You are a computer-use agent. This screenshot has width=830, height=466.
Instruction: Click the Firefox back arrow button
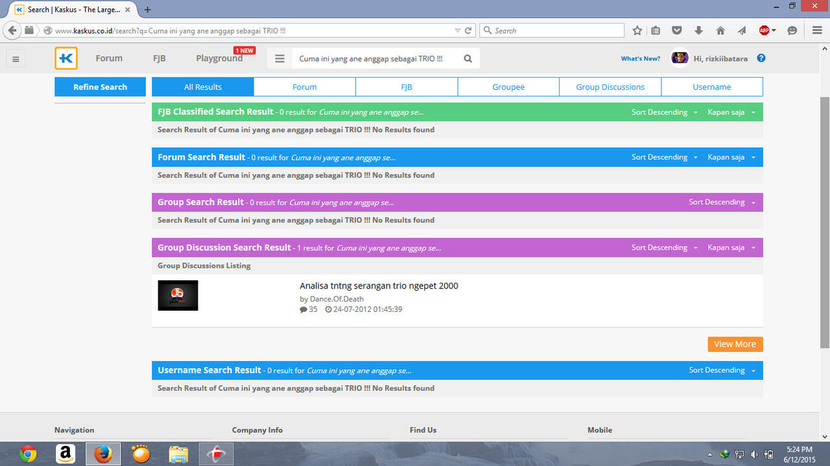pos(12,30)
